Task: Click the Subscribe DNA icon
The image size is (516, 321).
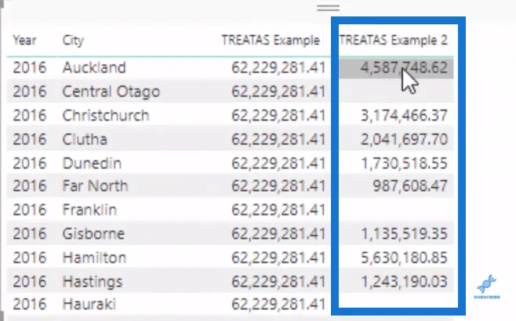Action: [487, 287]
